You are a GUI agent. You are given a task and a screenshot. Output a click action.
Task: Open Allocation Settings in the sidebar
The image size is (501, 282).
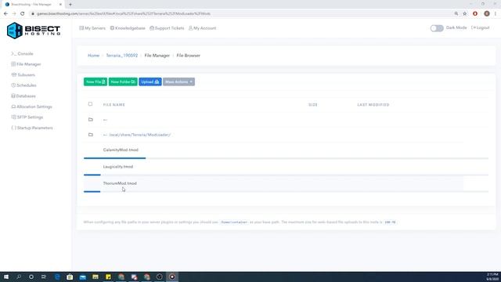click(x=31, y=107)
